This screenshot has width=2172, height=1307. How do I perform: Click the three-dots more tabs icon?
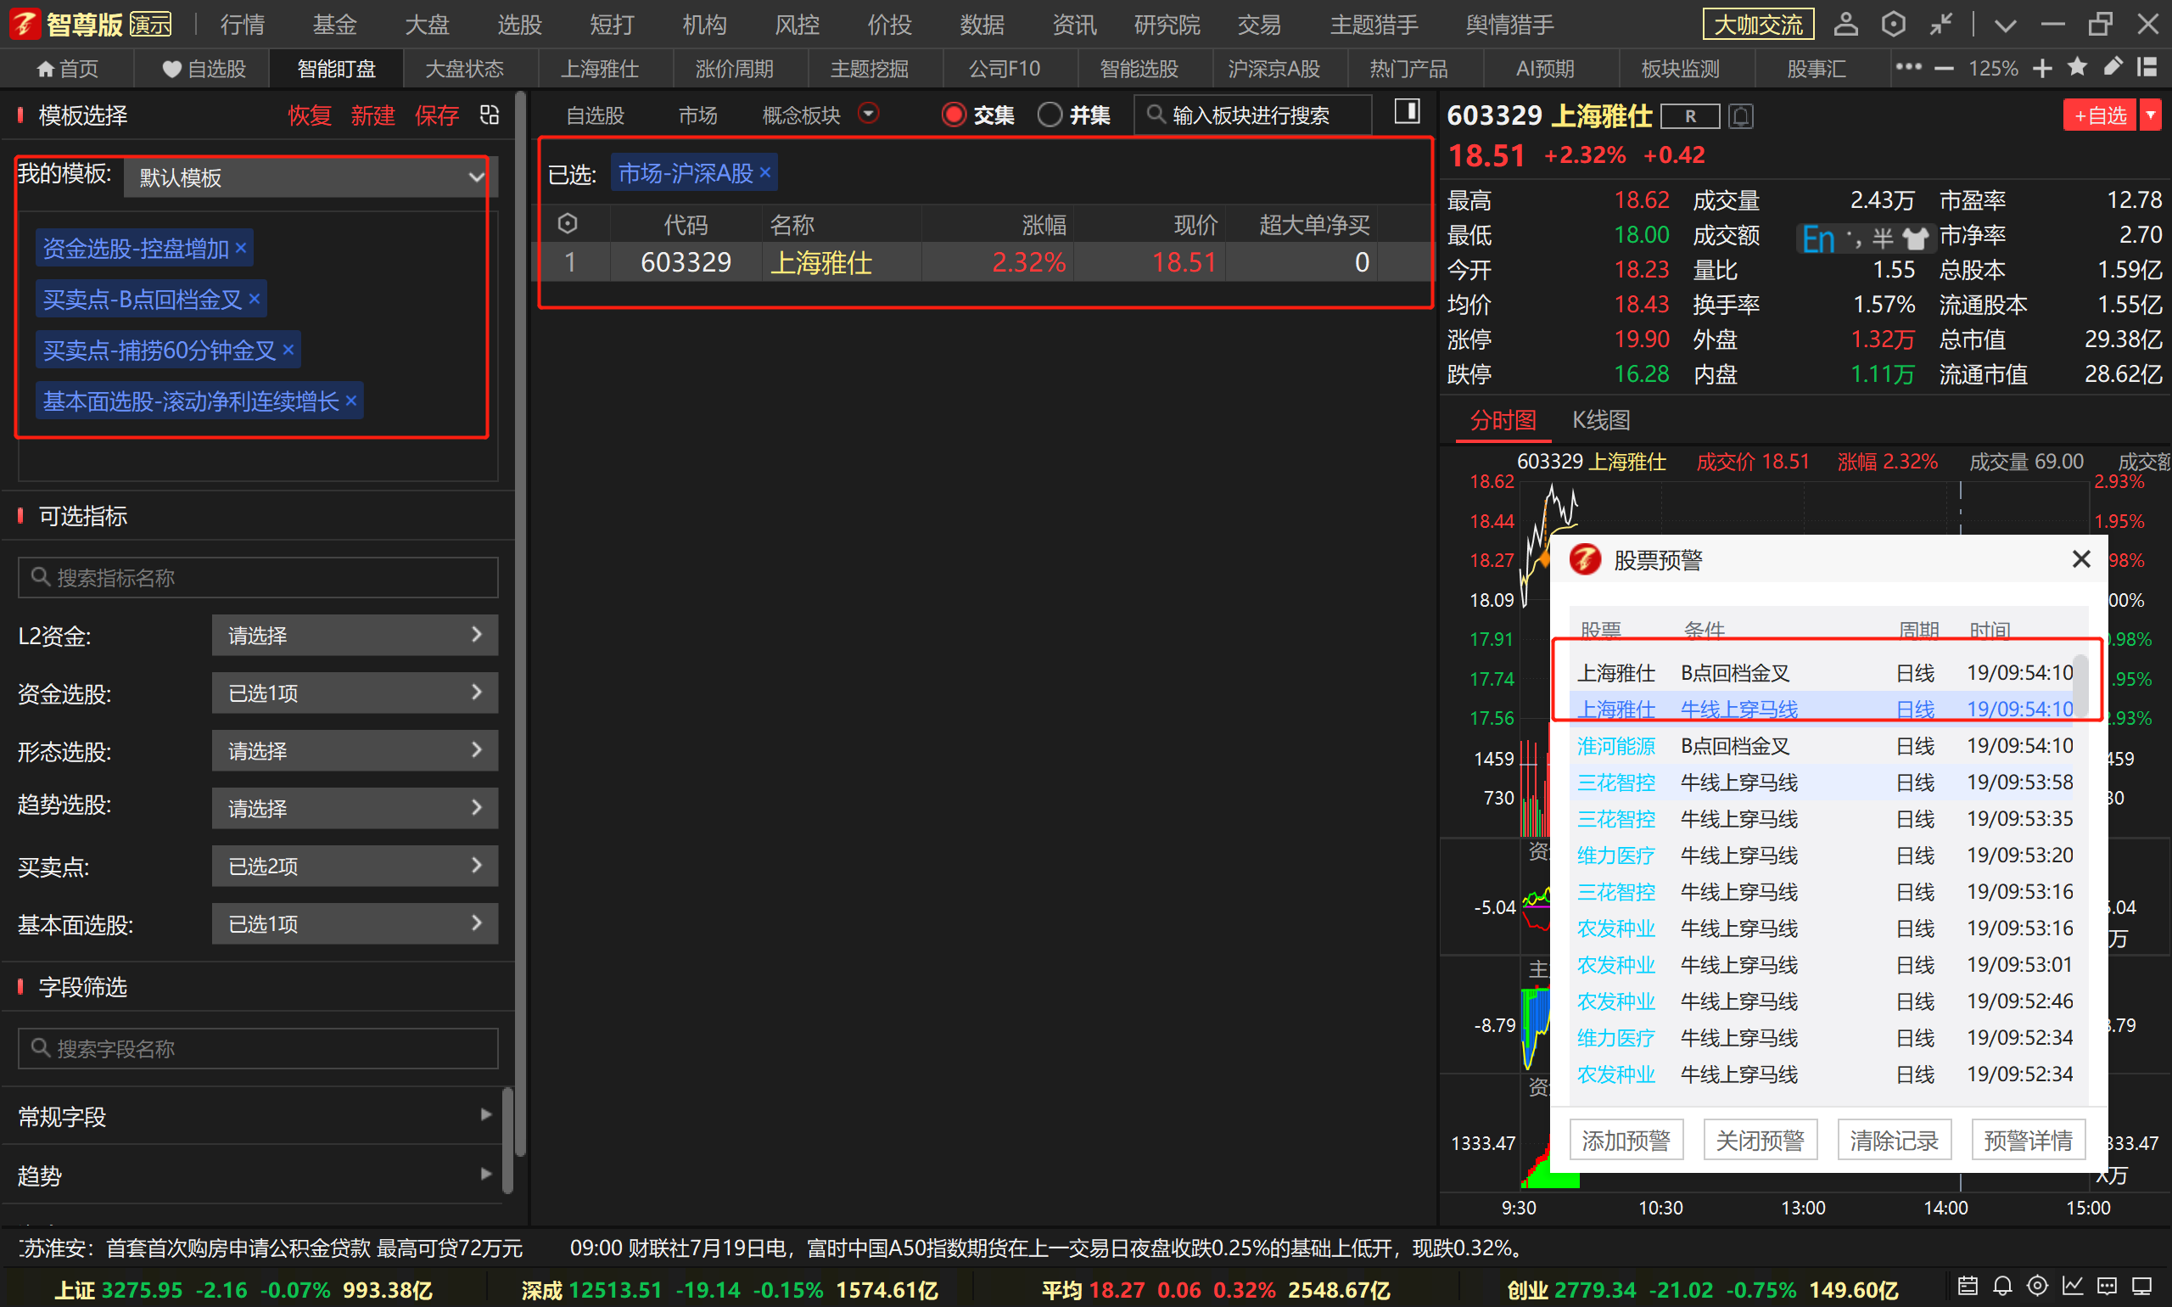pyautogui.click(x=1908, y=67)
